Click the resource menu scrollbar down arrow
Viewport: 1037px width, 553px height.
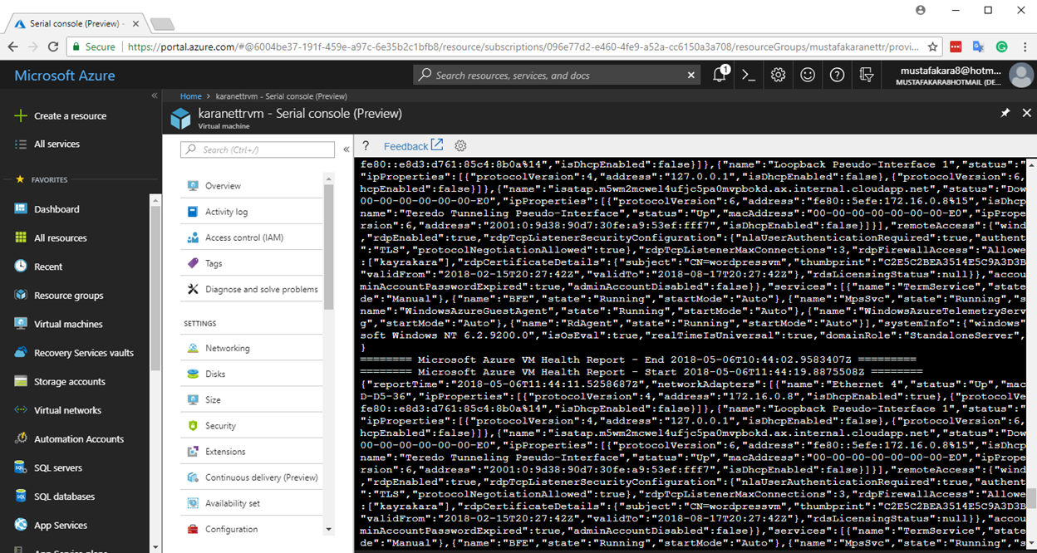point(328,529)
